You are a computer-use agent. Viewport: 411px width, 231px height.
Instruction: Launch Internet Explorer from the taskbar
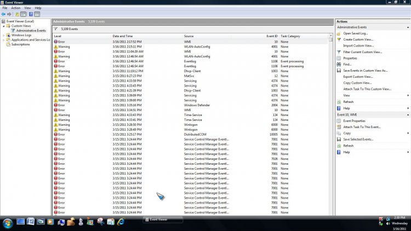click(121, 222)
